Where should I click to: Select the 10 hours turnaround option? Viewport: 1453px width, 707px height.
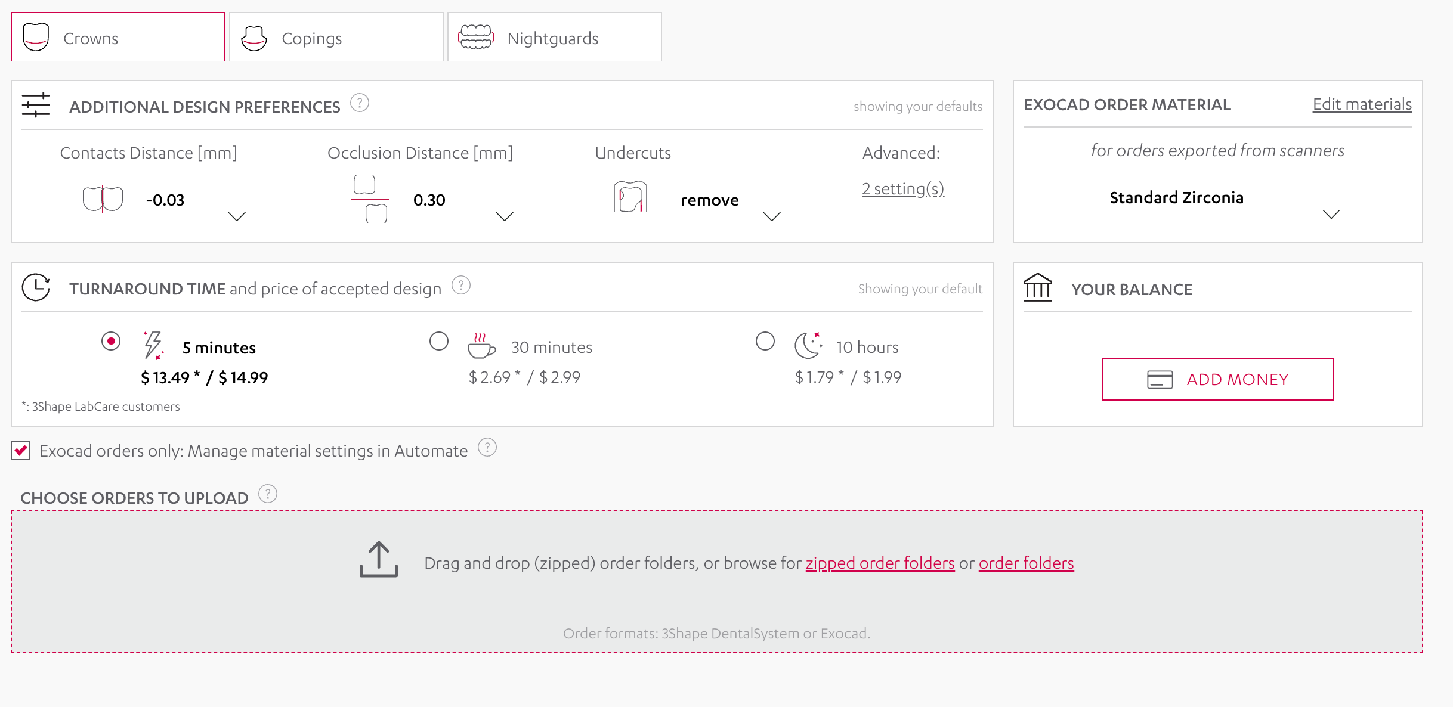(x=765, y=341)
